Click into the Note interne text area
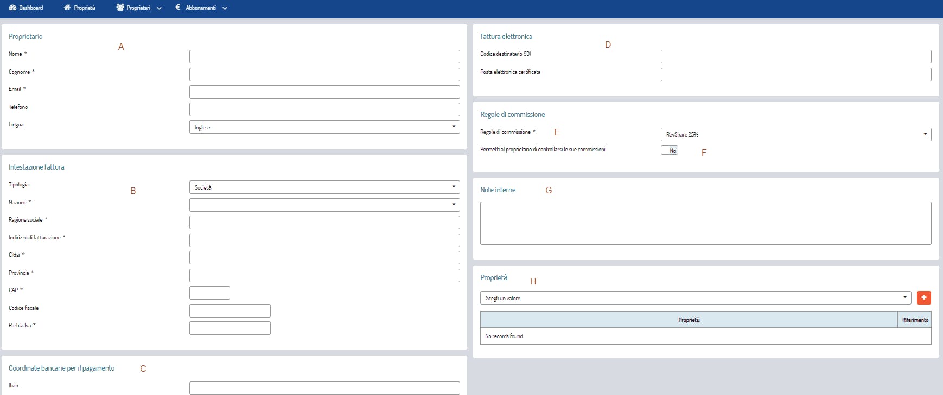 705,223
